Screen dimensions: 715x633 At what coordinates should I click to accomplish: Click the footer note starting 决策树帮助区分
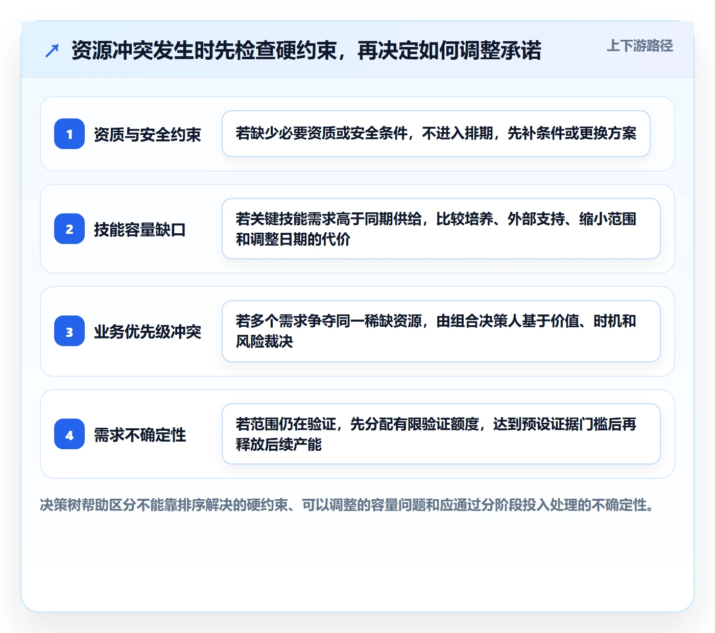348,505
